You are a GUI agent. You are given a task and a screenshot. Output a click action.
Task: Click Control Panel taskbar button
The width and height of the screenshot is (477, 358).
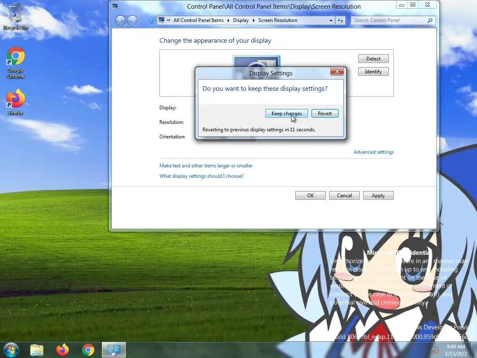[113, 350]
